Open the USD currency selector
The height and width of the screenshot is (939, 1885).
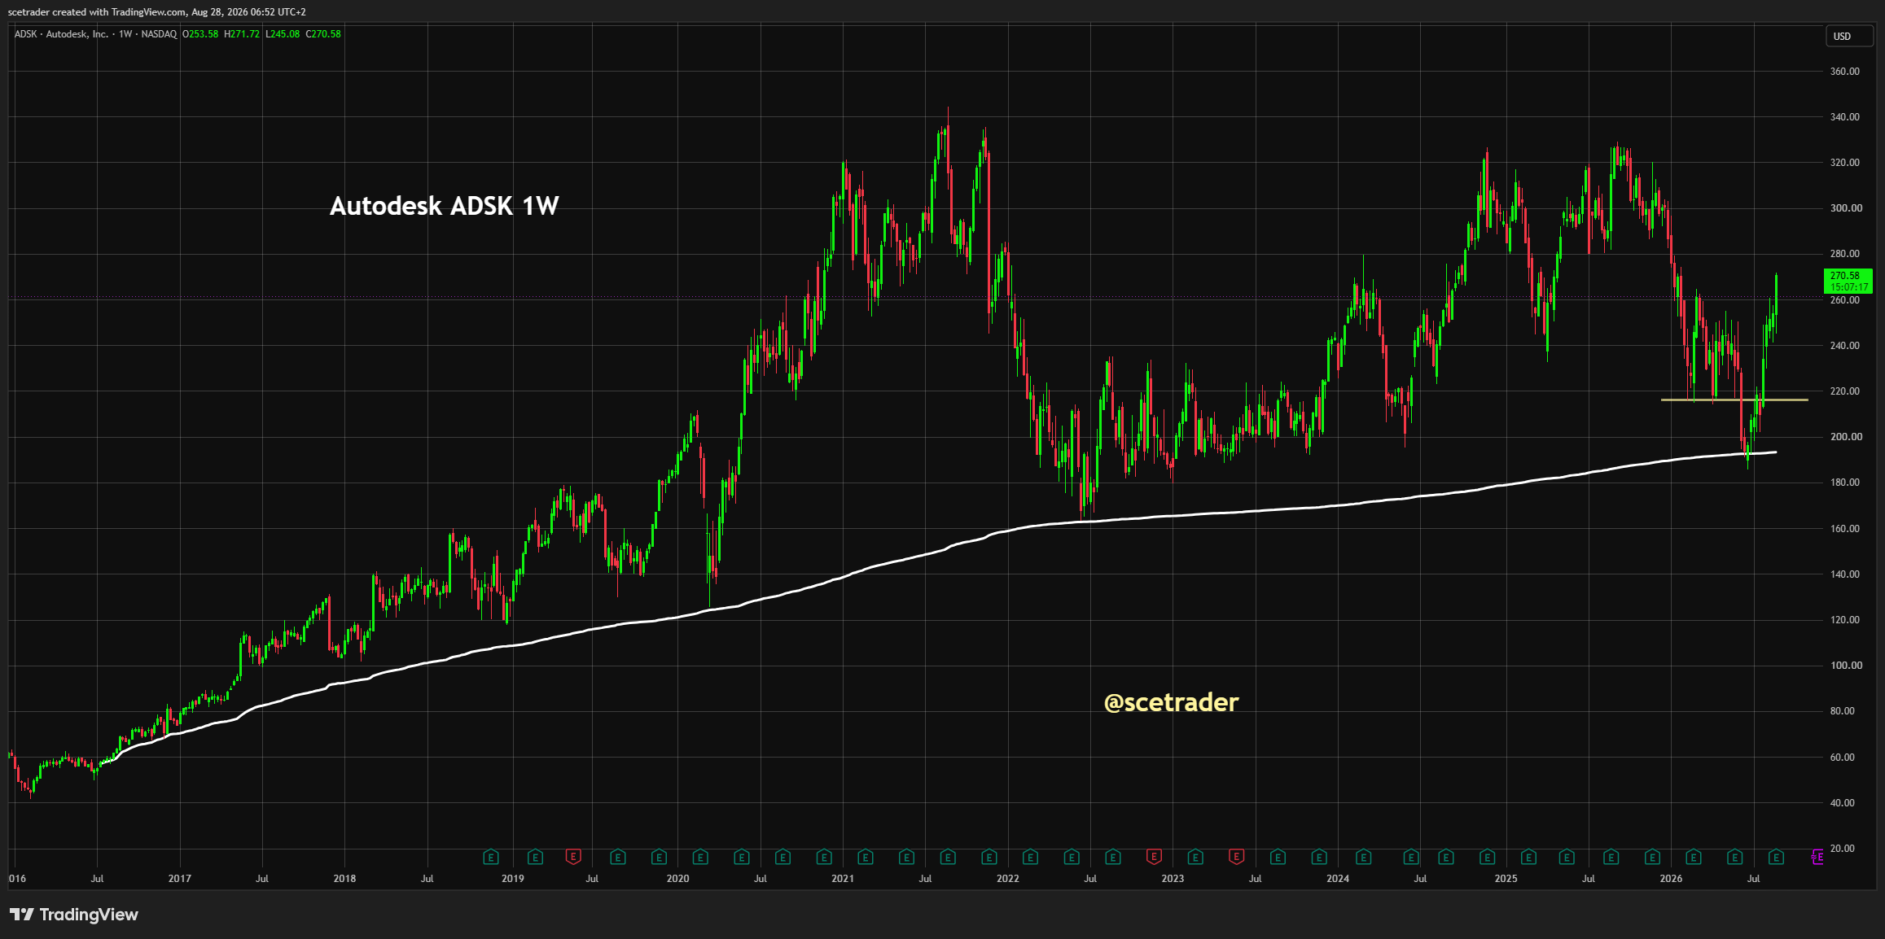(1848, 37)
